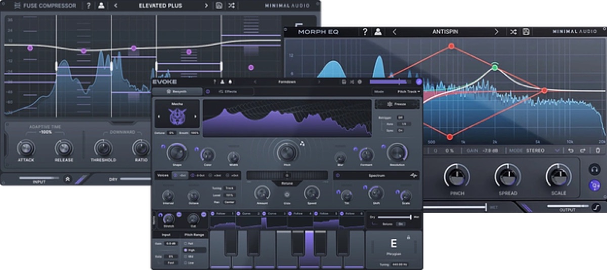Toggle Evoke Retrigger Off value
Screen dimensions: 607x270
pyautogui.click(x=401, y=118)
